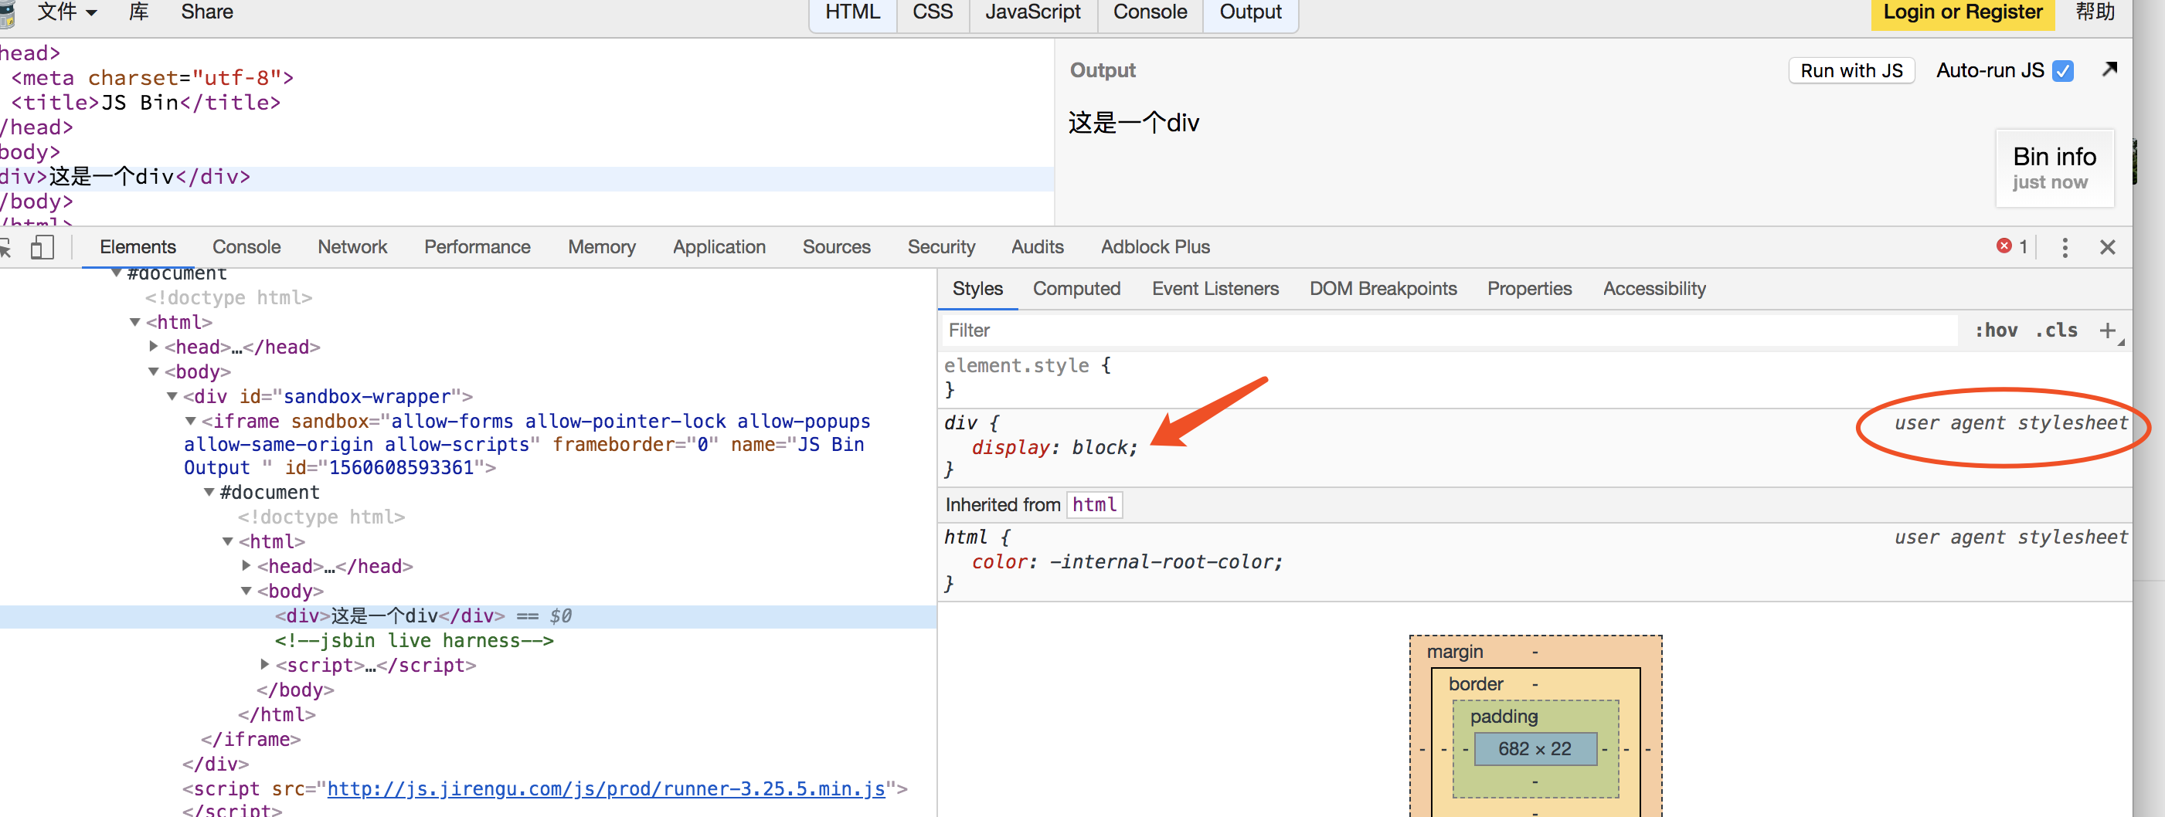Switch to the Elements tab
This screenshot has width=2165, height=817.
[x=138, y=247]
